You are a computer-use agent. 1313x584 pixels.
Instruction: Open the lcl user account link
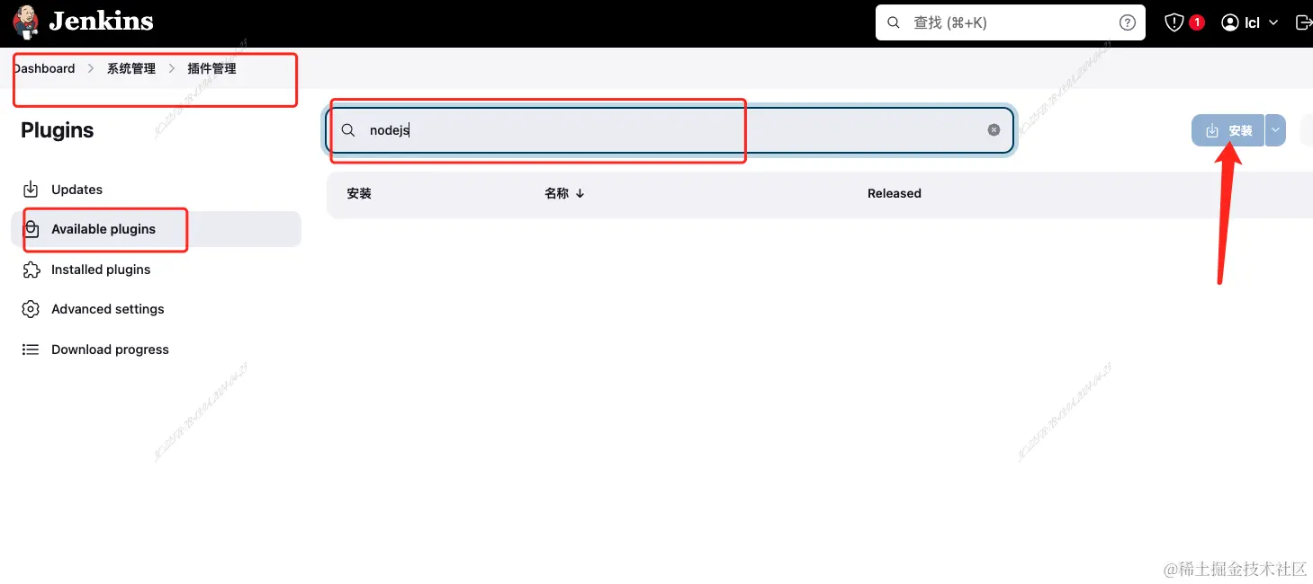click(1251, 22)
